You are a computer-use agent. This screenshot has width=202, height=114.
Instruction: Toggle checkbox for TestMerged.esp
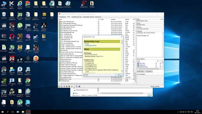(60, 81)
